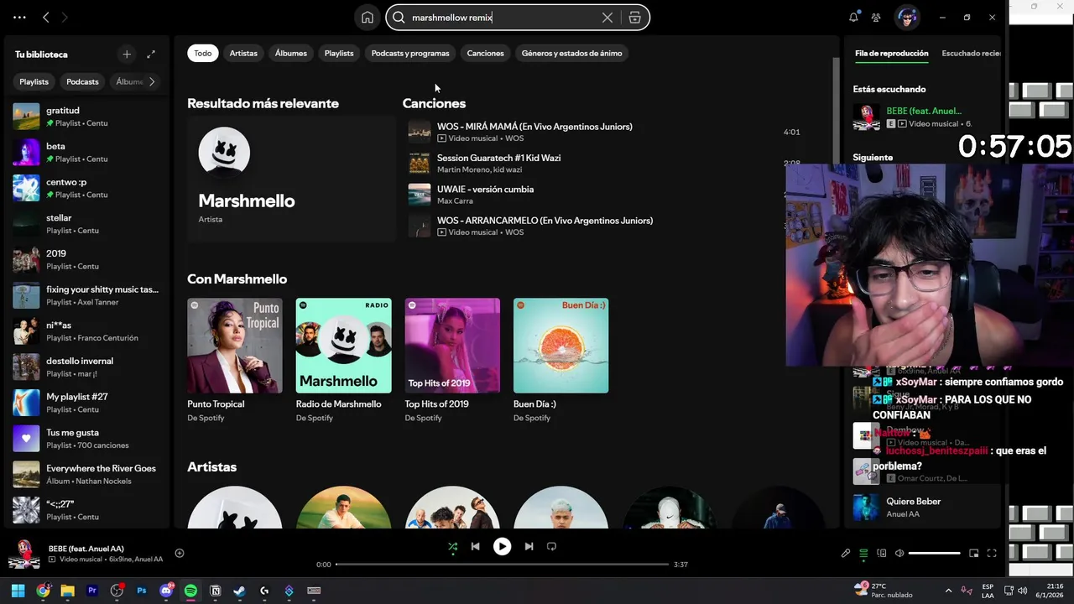This screenshot has width=1074, height=604.
Task: Add BEBE to liked songs using plus circle
Action: (180, 553)
